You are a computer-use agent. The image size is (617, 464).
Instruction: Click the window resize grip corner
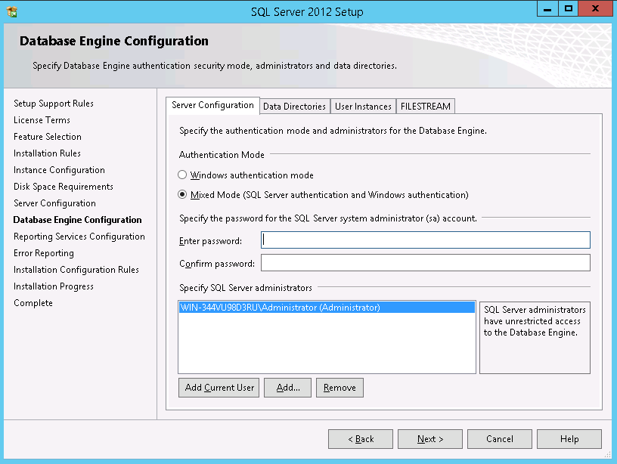pyautogui.click(x=608, y=455)
